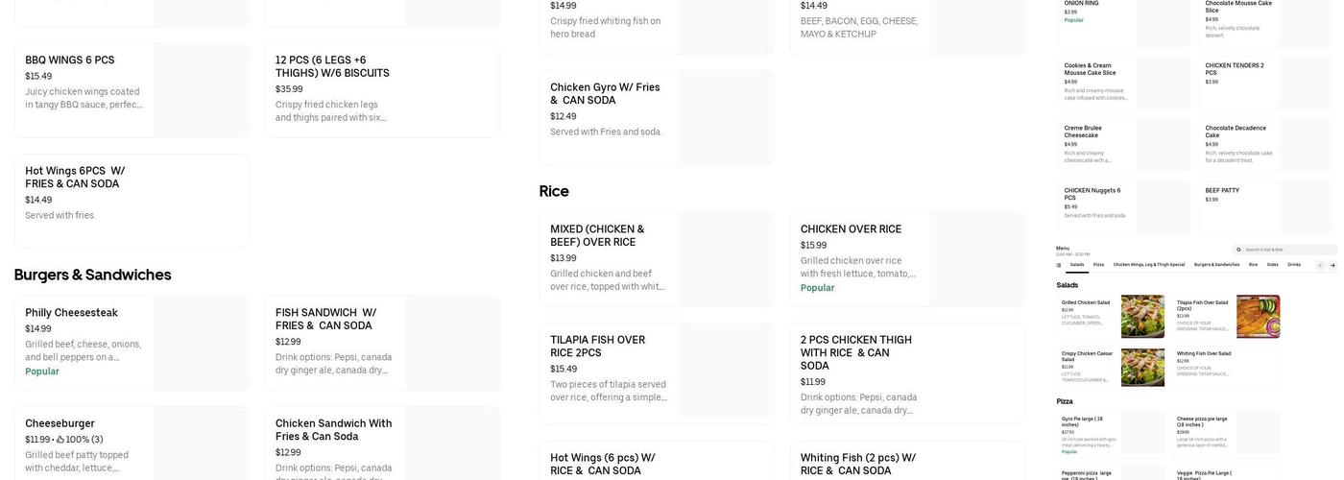This screenshot has width=1344, height=480.
Task: Type in the Search in Eat & Bite field
Action: [x=1286, y=250]
